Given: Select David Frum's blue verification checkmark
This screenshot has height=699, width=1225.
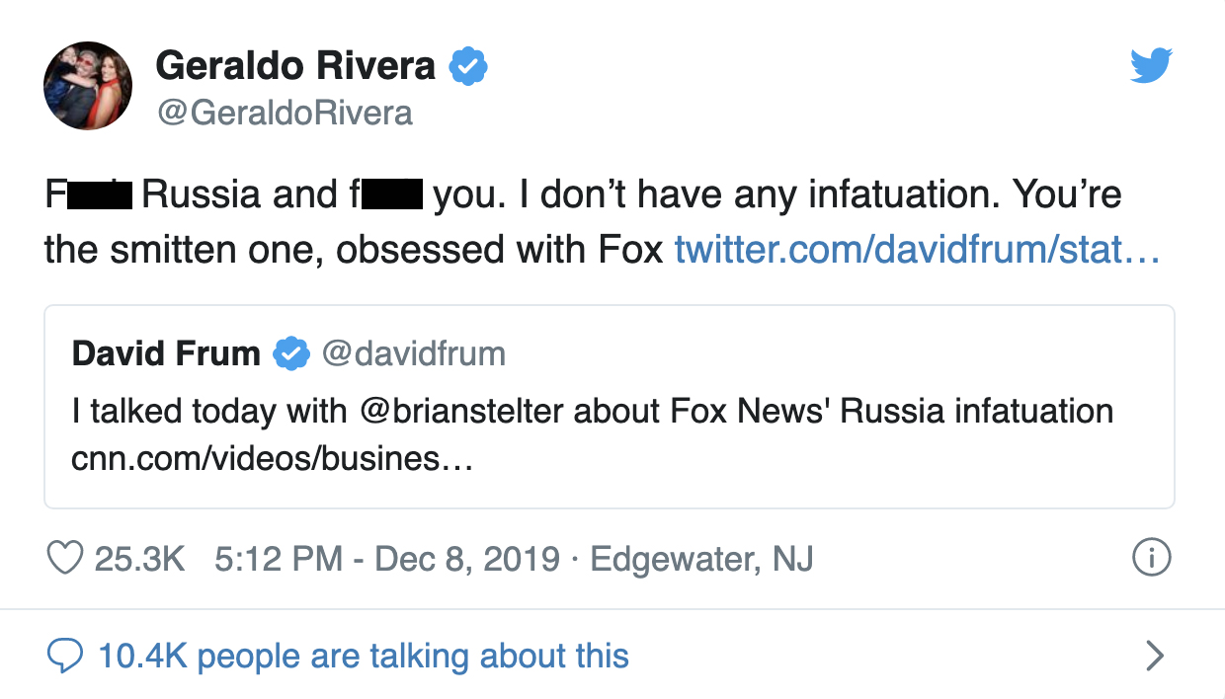Looking at the screenshot, I should (288, 353).
